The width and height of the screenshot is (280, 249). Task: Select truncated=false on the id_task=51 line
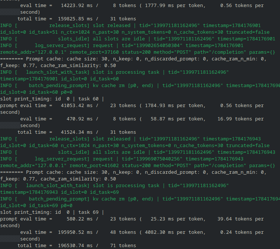tap(248, 32)
